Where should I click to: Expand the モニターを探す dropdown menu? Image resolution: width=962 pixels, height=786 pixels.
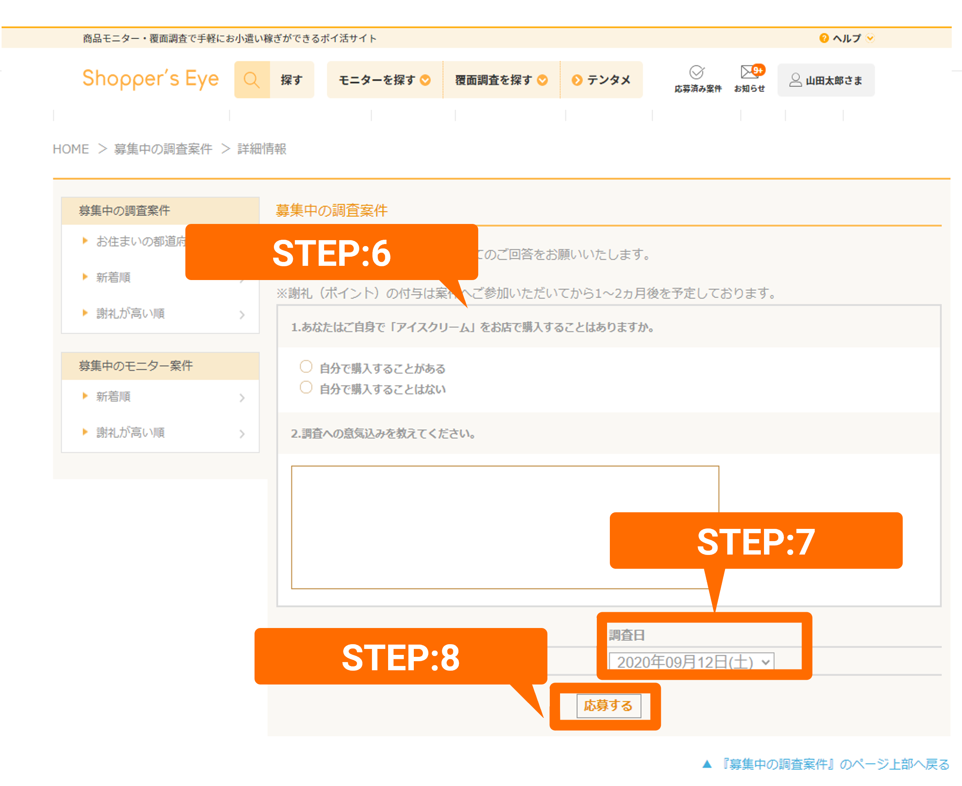pos(384,80)
